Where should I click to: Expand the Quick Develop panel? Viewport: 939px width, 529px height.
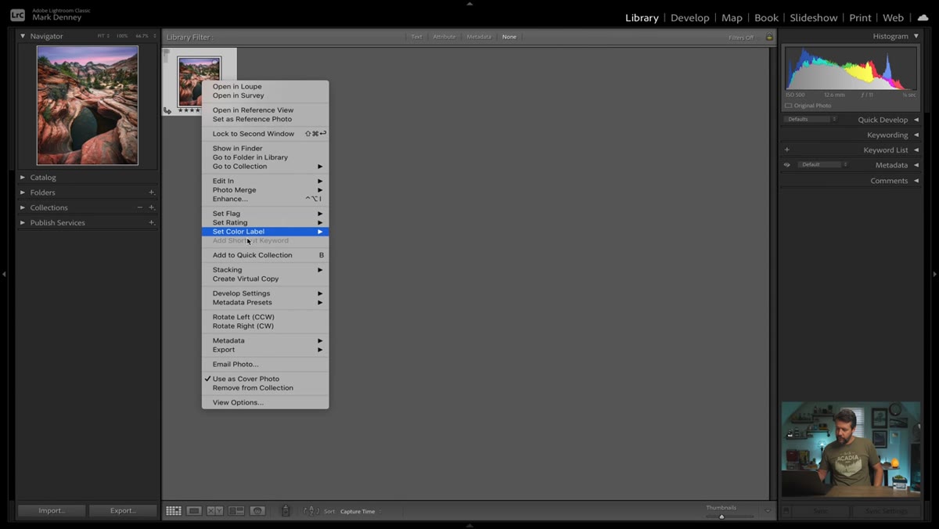(916, 120)
